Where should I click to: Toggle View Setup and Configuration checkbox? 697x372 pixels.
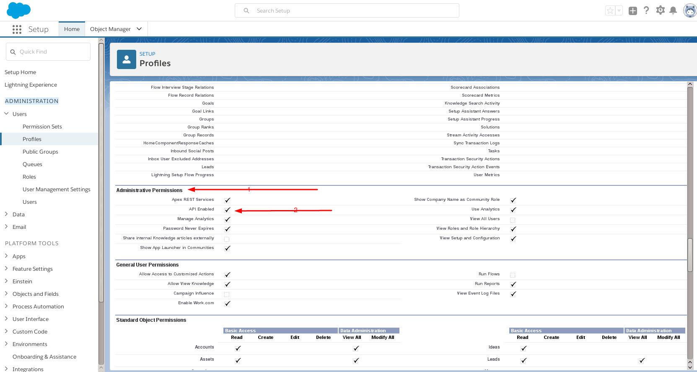pyautogui.click(x=513, y=239)
